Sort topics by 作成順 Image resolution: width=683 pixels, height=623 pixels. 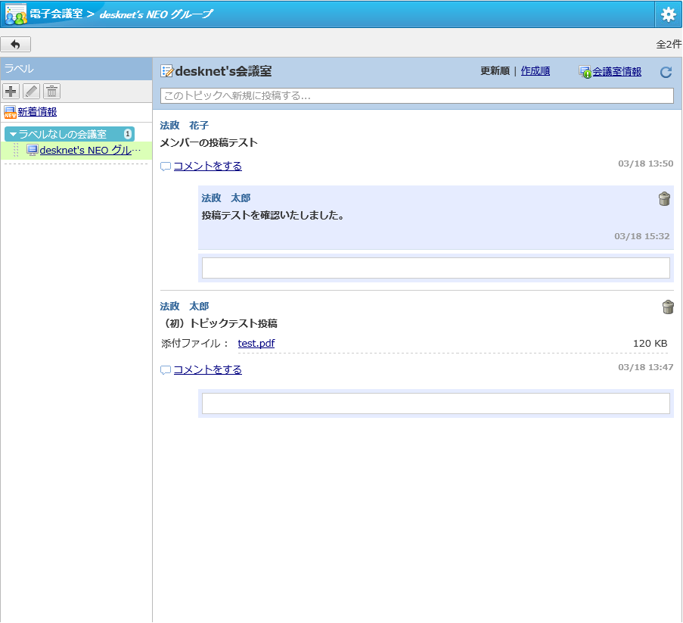536,71
